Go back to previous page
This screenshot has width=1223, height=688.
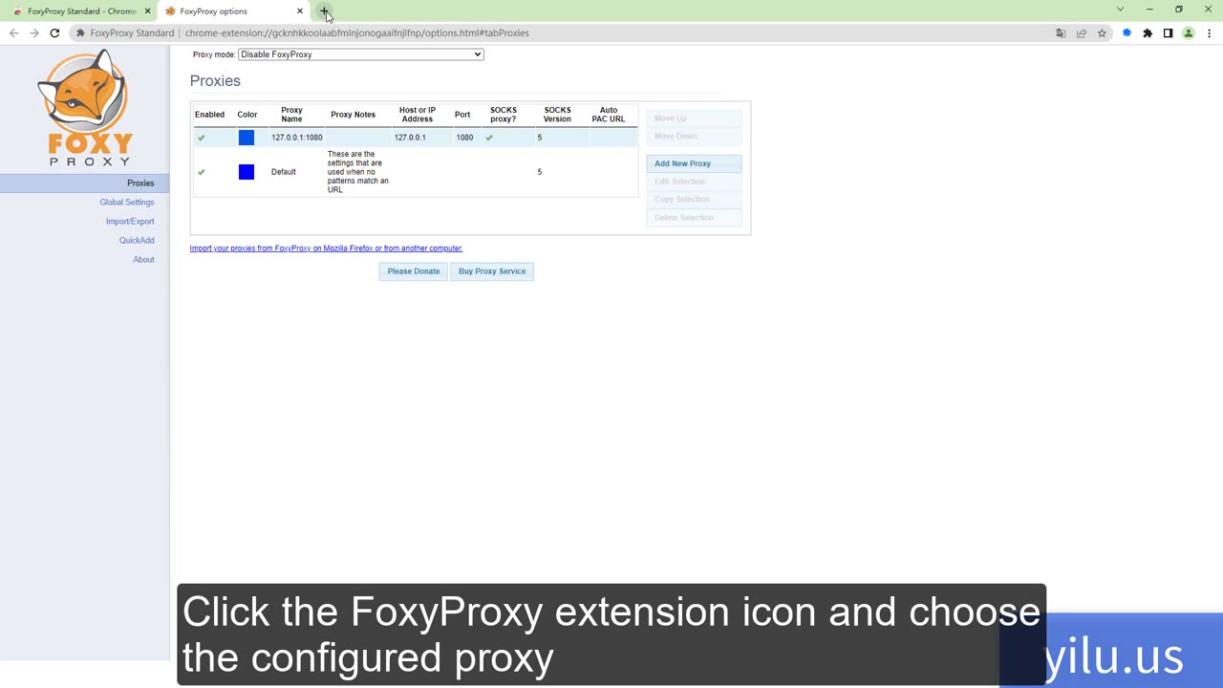click(x=13, y=32)
